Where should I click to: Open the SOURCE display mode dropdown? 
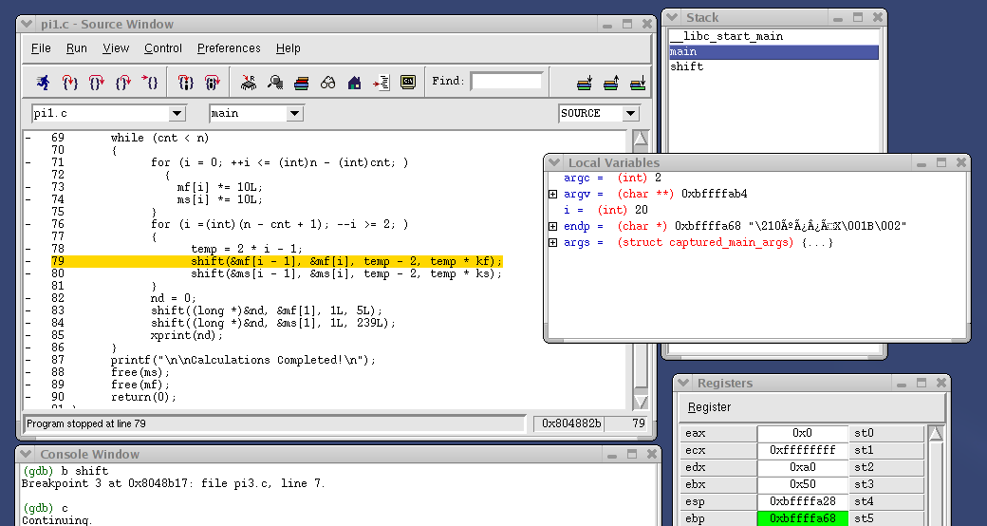click(630, 113)
